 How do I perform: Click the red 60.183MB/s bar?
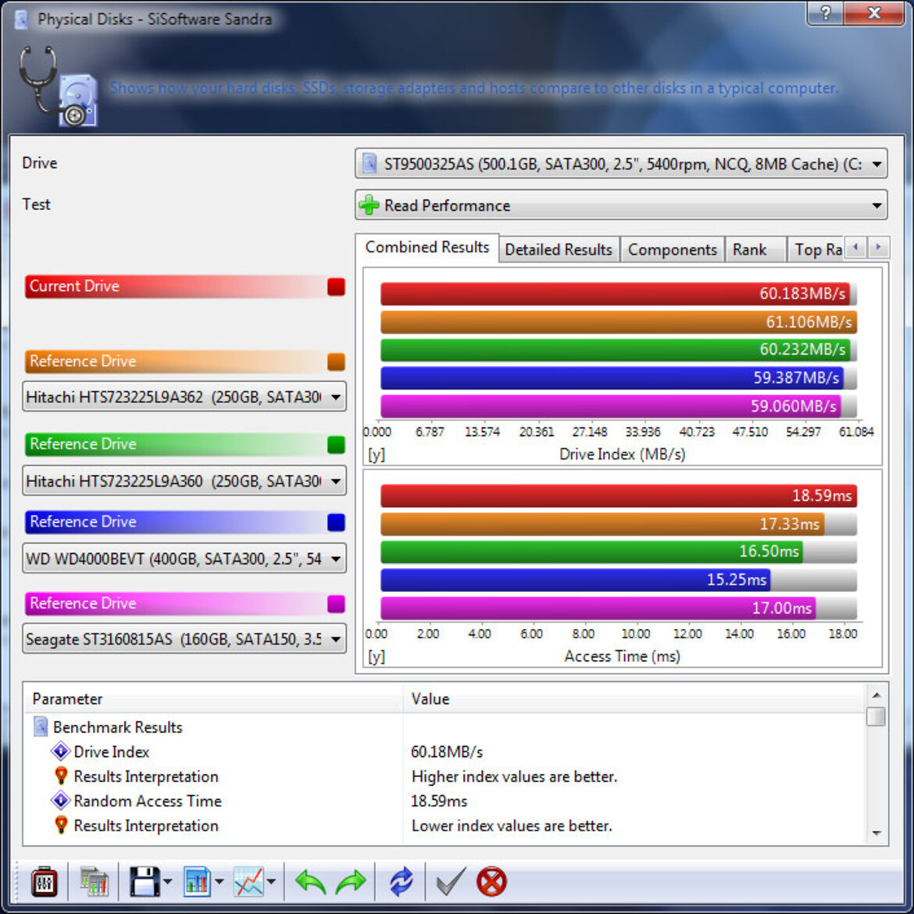pyautogui.click(x=616, y=294)
